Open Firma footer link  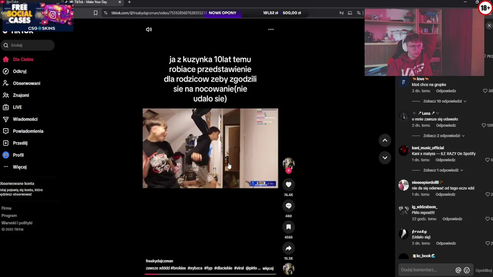pyautogui.click(x=6, y=208)
